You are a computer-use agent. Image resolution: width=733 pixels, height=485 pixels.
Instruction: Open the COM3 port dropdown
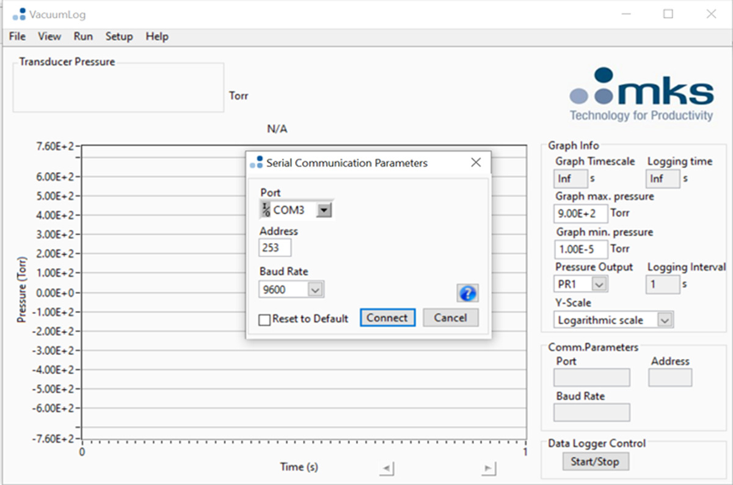click(x=324, y=210)
